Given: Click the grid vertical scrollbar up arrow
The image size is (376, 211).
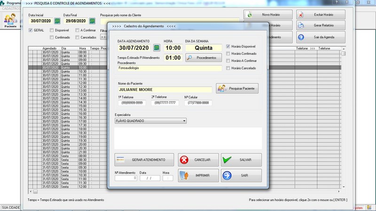Looking at the screenshot, I should 344,49.
